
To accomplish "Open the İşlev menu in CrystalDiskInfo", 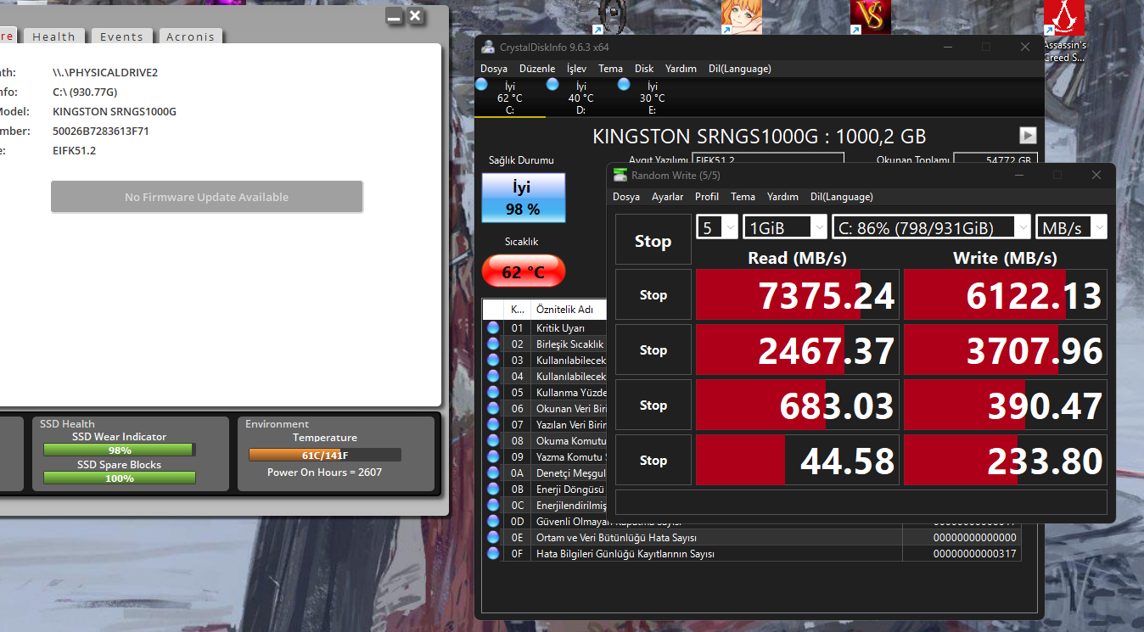I will [x=576, y=69].
